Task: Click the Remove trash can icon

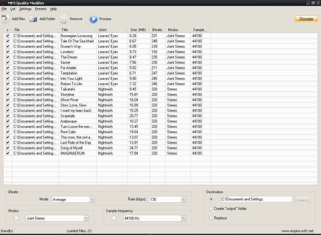Action: tap(64, 19)
